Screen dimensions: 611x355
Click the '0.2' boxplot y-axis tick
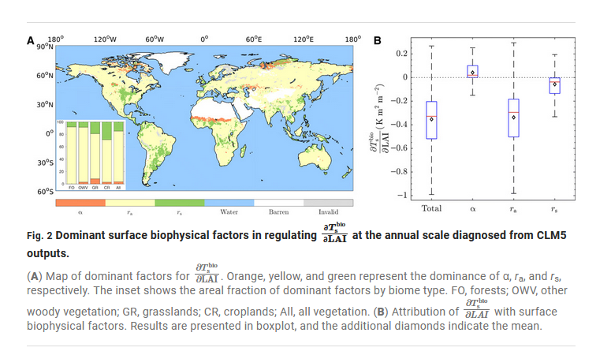pos(402,54)
